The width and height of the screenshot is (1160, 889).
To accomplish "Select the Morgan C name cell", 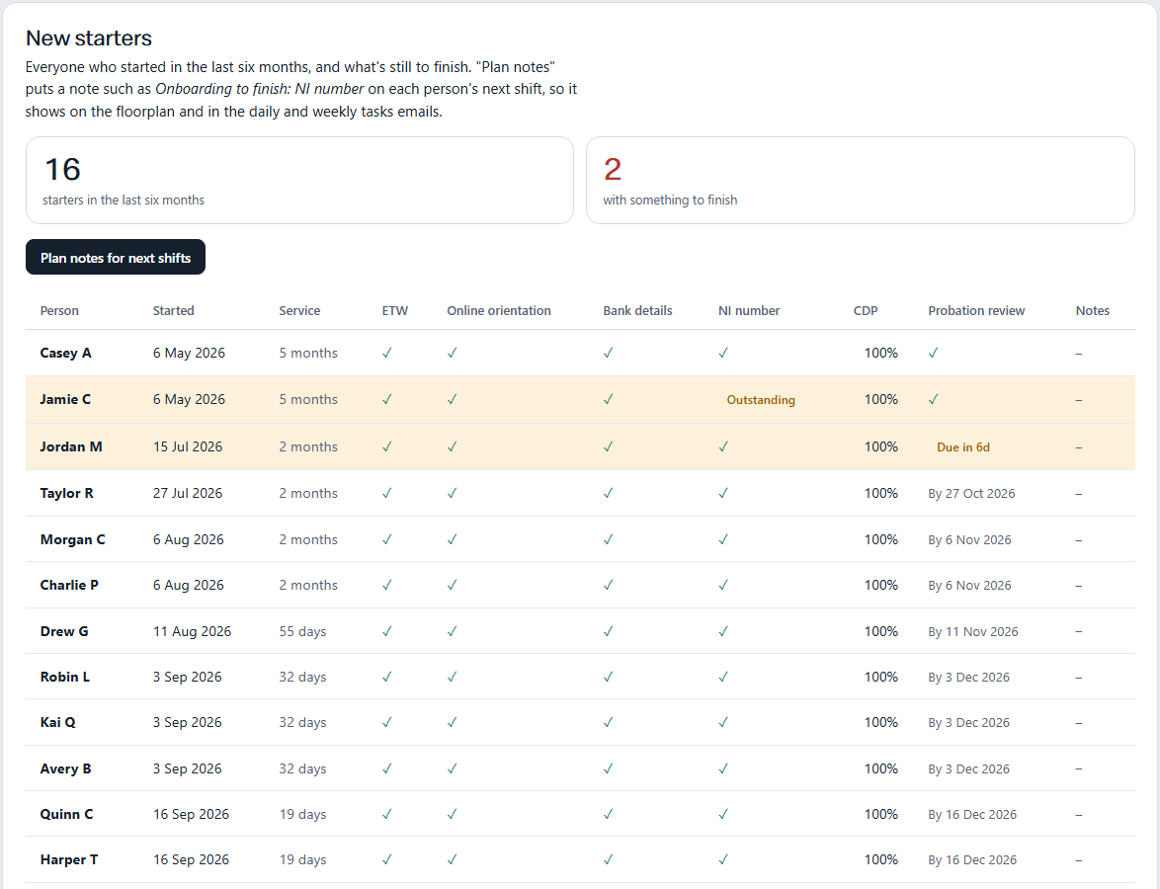I will point(72,540).
